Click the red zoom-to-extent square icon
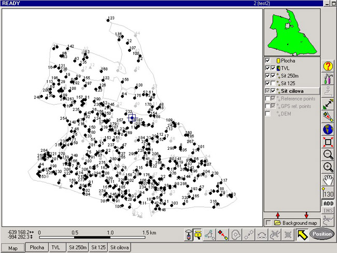This screenshot has height=253, width=337. 328,142
